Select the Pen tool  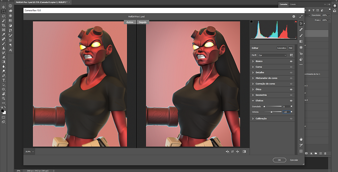click(3, 76)
